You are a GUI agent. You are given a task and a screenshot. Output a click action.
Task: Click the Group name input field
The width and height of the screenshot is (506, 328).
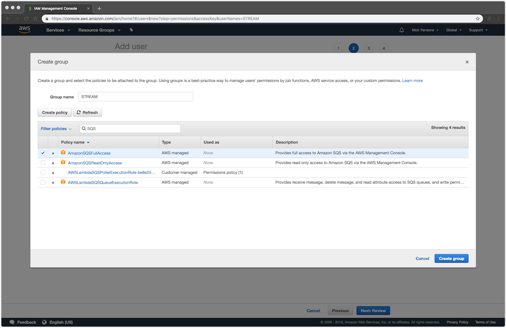click(135, 97)
